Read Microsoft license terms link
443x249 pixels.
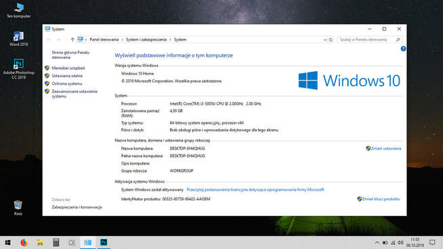(x=255, y=189)
